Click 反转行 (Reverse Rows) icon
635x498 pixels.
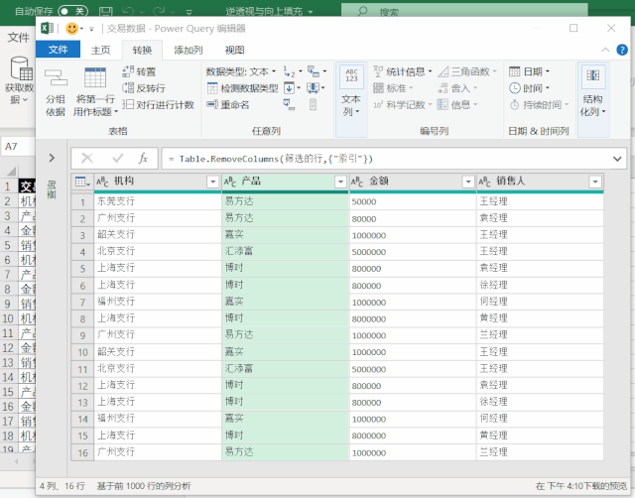pyautogui.click(x=128, y=88)
